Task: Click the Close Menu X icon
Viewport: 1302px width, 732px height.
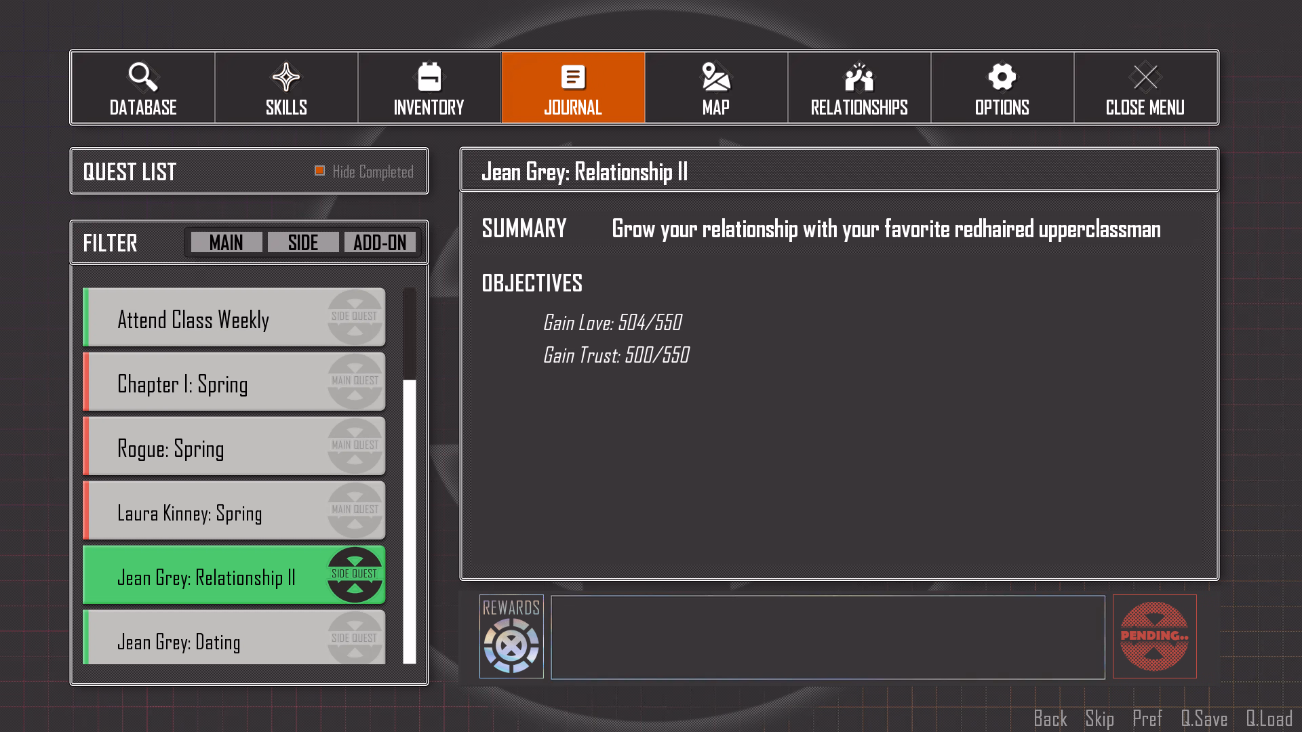Action: [1145, 77]
